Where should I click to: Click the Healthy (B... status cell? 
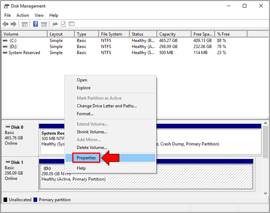[x=143, y=41]
